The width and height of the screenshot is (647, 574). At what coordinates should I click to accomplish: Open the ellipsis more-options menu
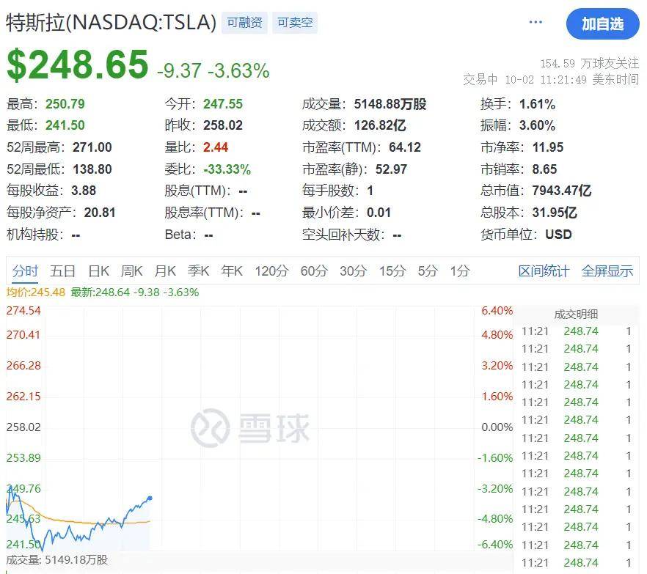[x=535, y=22]
